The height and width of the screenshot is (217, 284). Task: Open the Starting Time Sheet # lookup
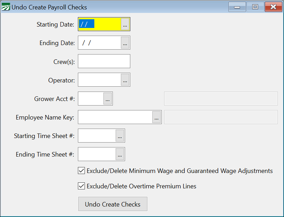click(x=120, y=136)
